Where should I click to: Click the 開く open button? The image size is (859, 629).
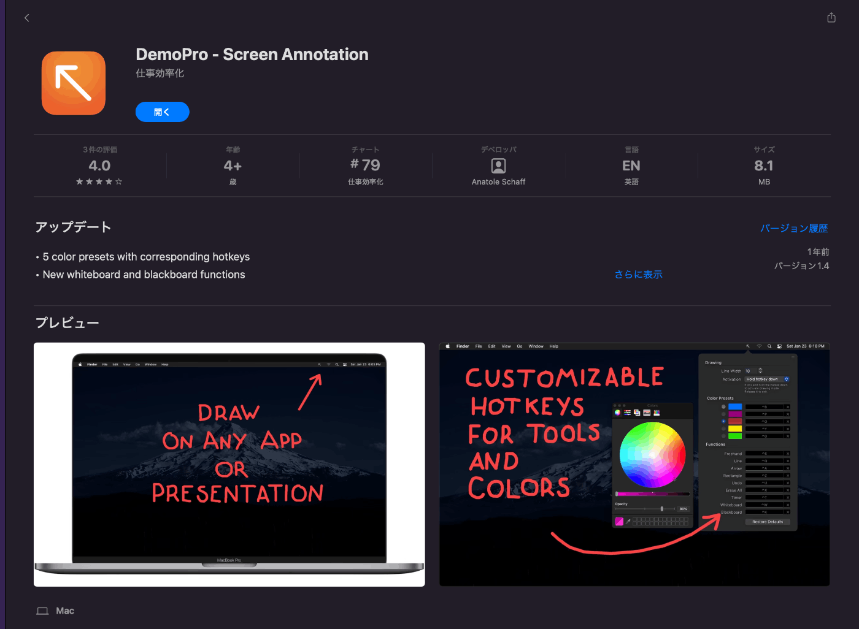162,112
